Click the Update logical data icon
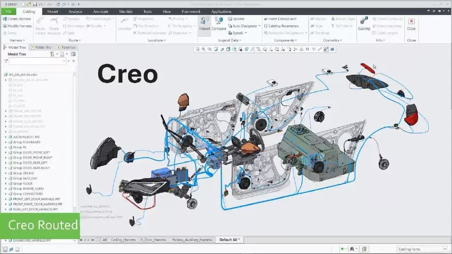This screenshot has height=254, width=452. click(230, 19)
